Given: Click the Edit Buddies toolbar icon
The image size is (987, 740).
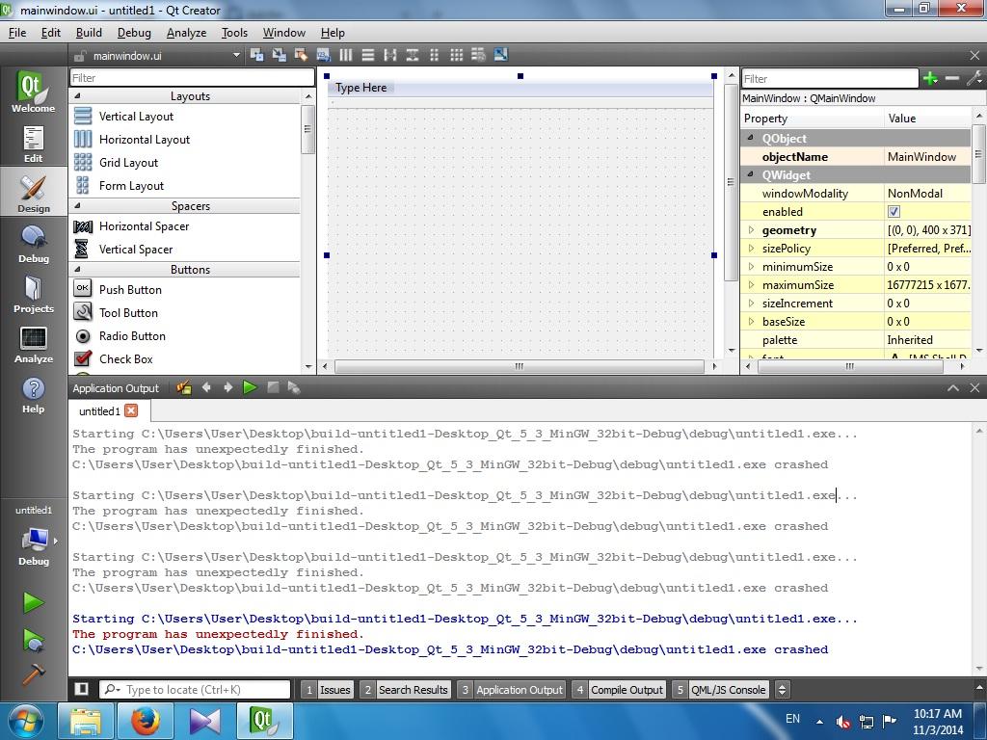Looking at the screenshot, I should (x=301, y=55).
